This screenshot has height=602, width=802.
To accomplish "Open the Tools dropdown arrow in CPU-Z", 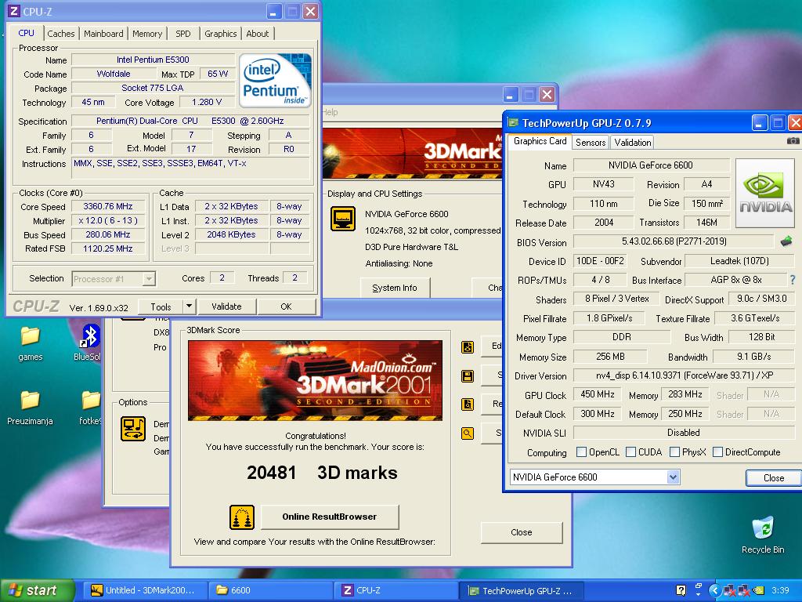I will point(190,306).
